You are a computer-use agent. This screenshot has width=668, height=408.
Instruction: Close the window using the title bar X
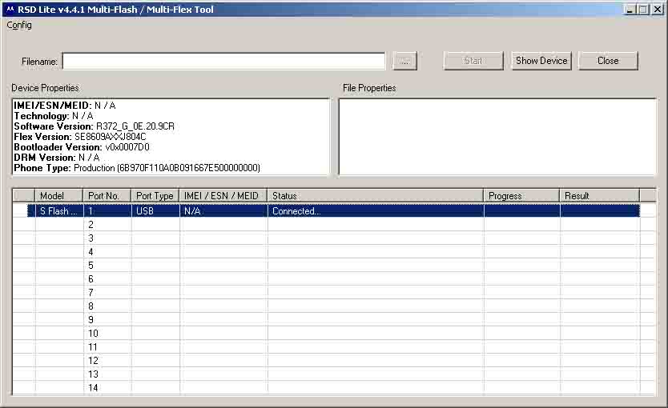(658, 10)
